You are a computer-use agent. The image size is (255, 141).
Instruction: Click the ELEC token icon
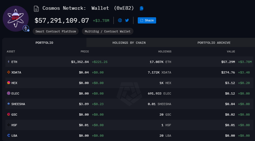pos(8,93)
